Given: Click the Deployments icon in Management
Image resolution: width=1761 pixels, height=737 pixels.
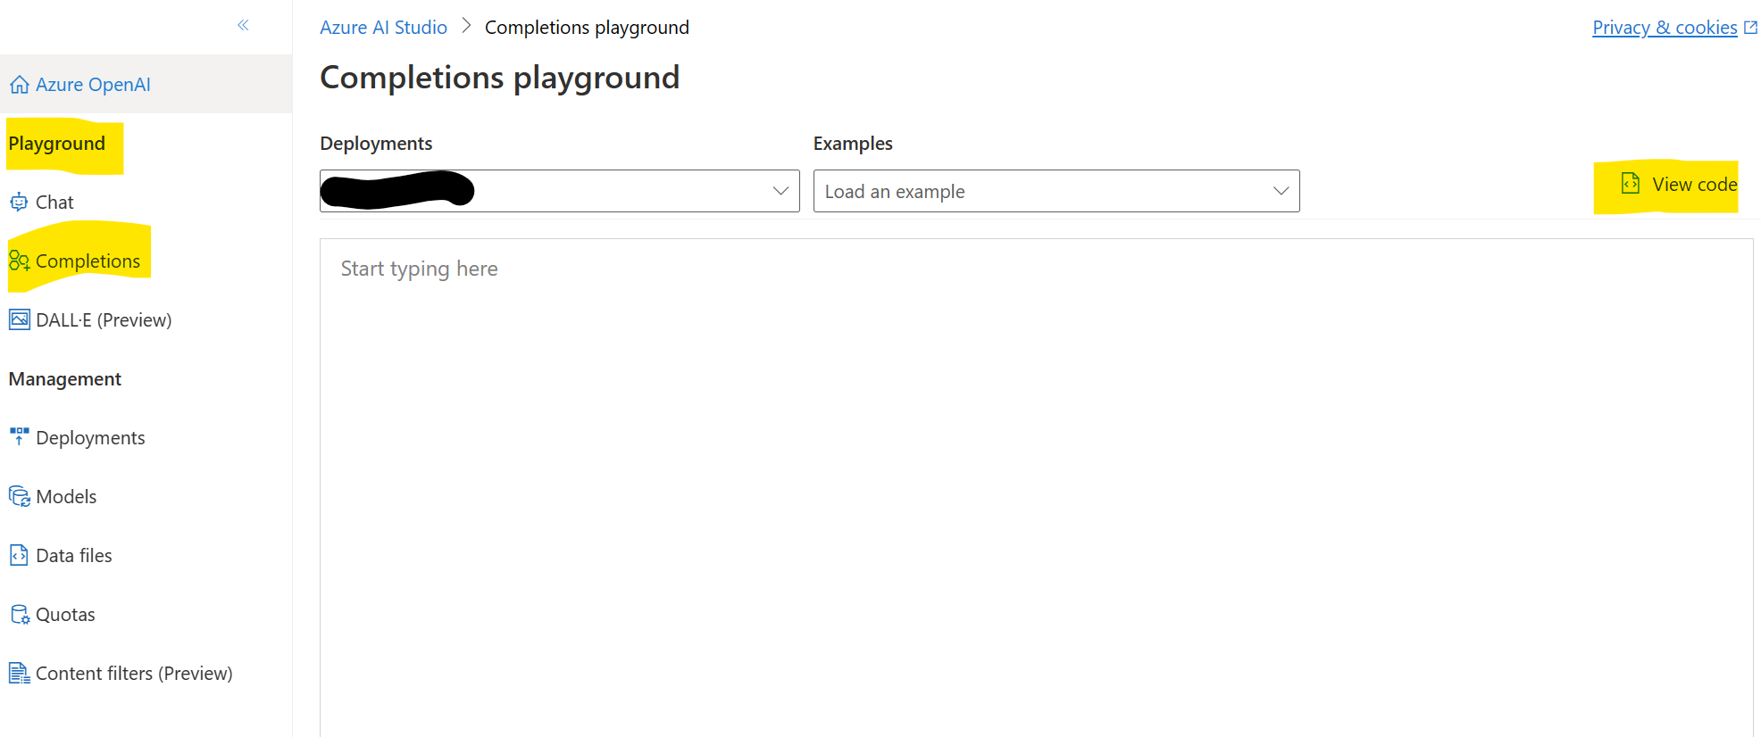Looking at the screenshot, I should coord(19,437).
